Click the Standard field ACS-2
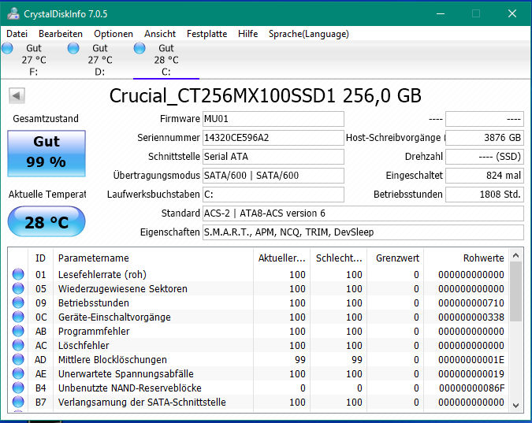This screenshot has height=423, width=532. click(x=363, y=213)
